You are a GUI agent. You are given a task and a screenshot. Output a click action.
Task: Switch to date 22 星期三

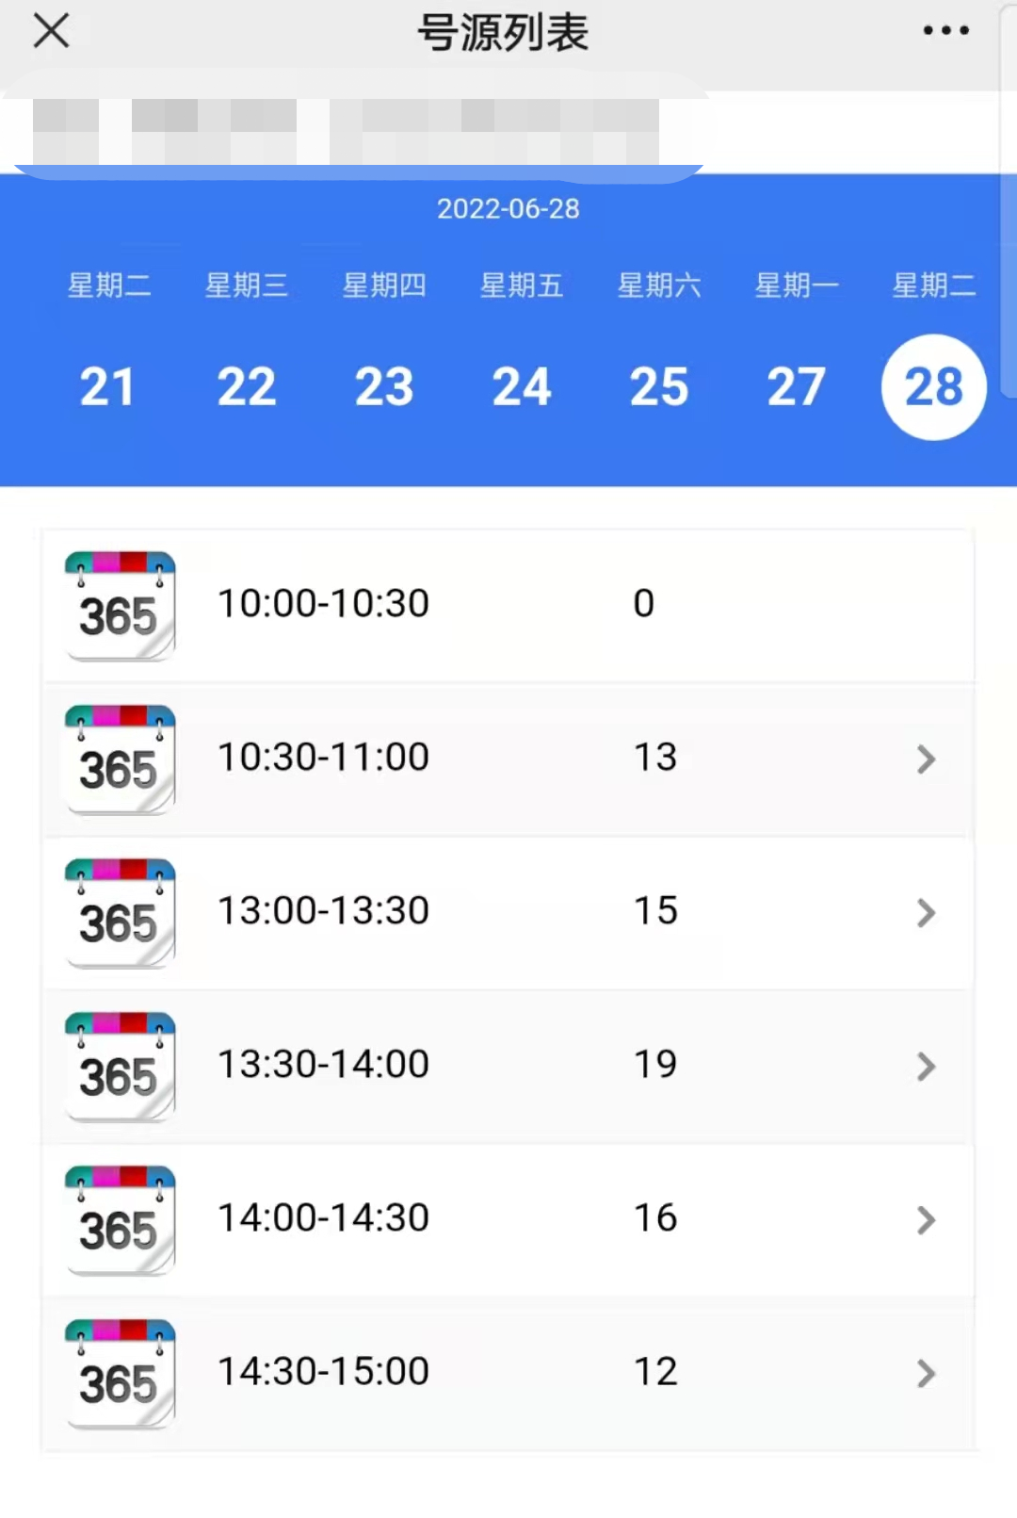pyautogui.click(x=246, y=386)
